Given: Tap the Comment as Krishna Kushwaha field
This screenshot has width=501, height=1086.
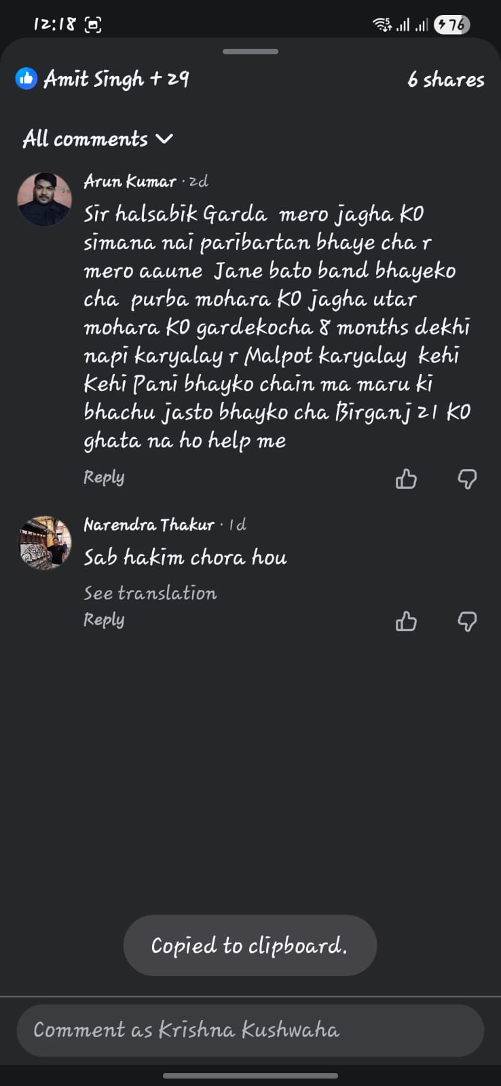Looking at the screenshot, I should point(250,1030).
